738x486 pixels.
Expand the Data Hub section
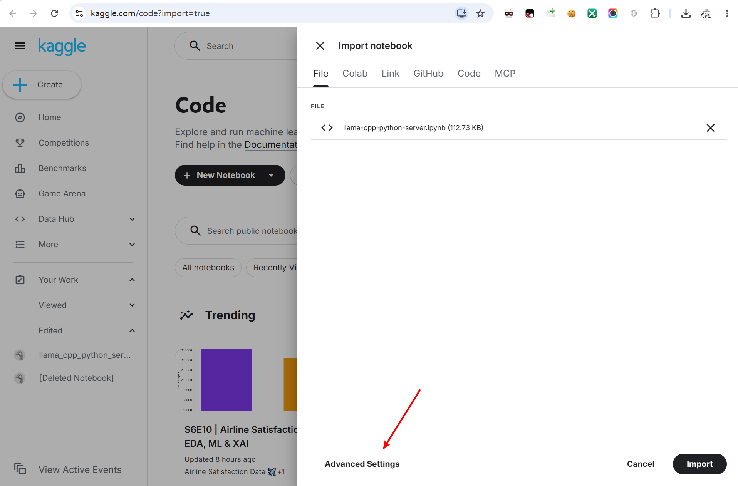(132, 219)
